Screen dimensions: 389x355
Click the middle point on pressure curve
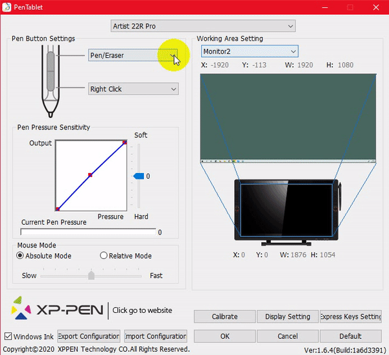coord(90,175)
